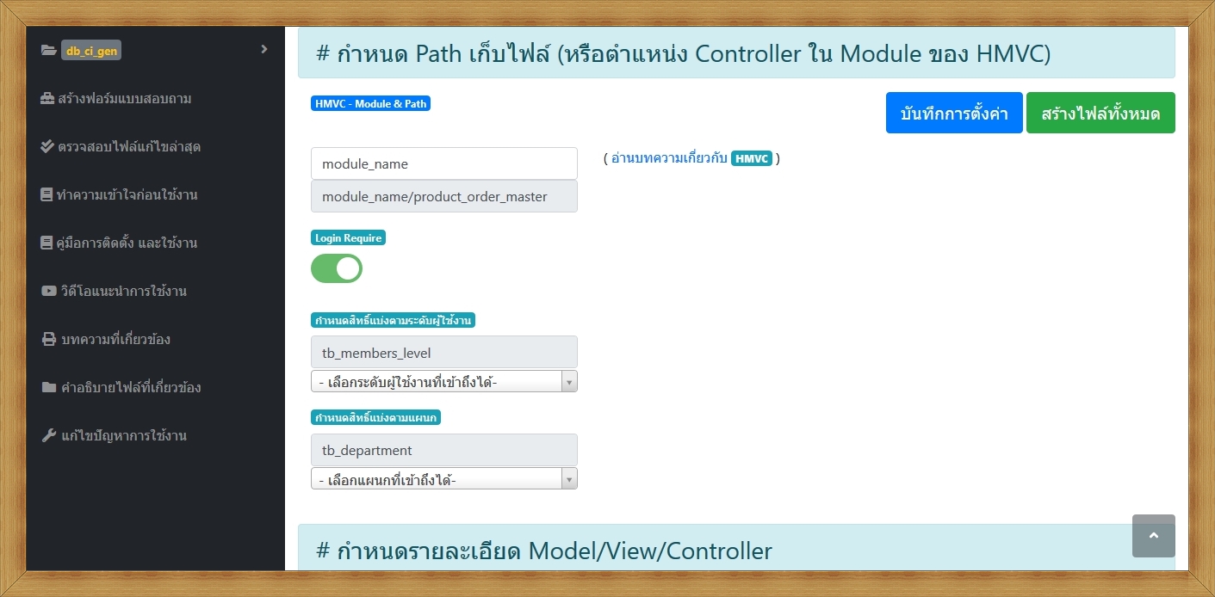Open the department access dropdown

tap(443, 479)
